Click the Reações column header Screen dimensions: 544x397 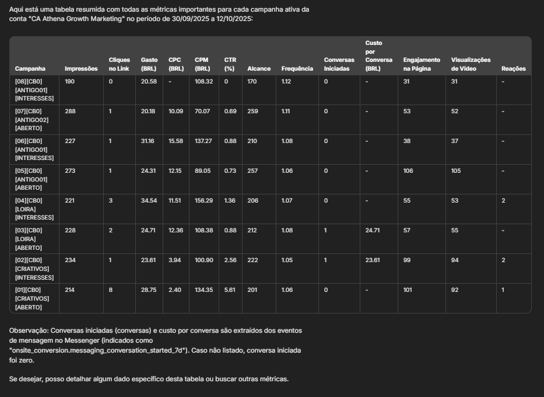point(513,69)
